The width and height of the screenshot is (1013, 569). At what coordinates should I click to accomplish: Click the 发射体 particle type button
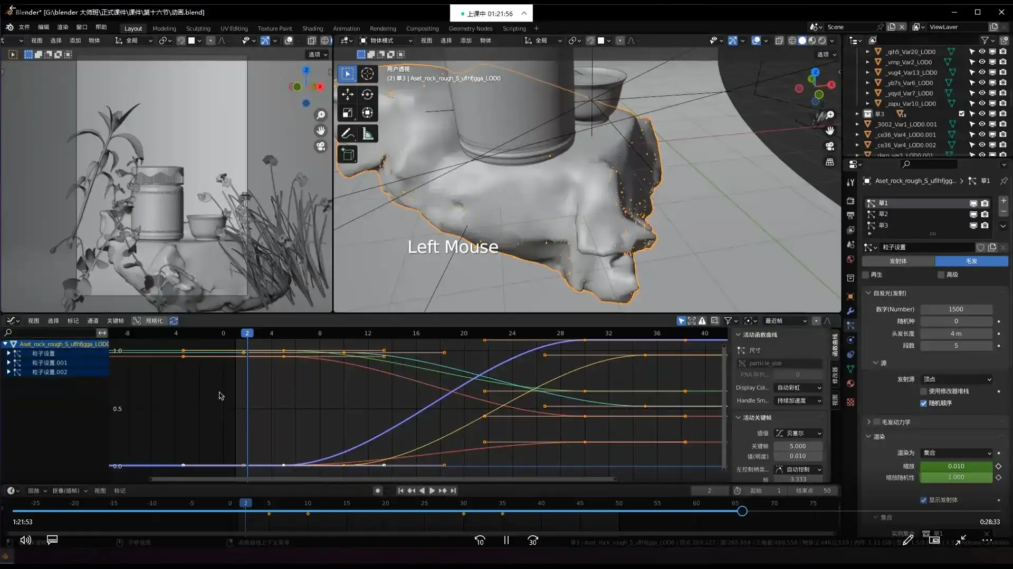[898, 261]
